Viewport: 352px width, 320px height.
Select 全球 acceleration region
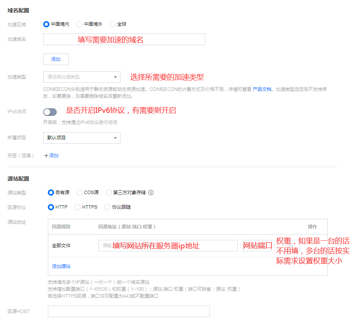pyautogui.click(x=113, y=24)
